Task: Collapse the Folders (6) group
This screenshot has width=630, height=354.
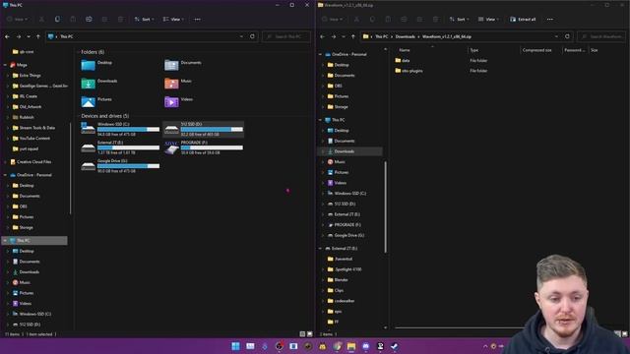Action: click(78, 52)
